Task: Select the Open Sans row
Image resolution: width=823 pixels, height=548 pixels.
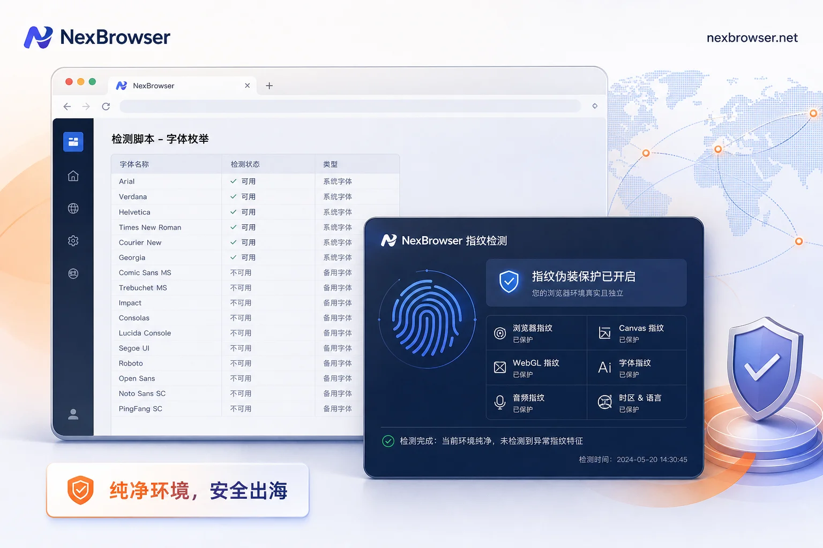Action: tap(238, 378)
